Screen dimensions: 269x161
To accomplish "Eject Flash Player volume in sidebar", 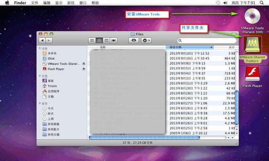I will 84,69.
